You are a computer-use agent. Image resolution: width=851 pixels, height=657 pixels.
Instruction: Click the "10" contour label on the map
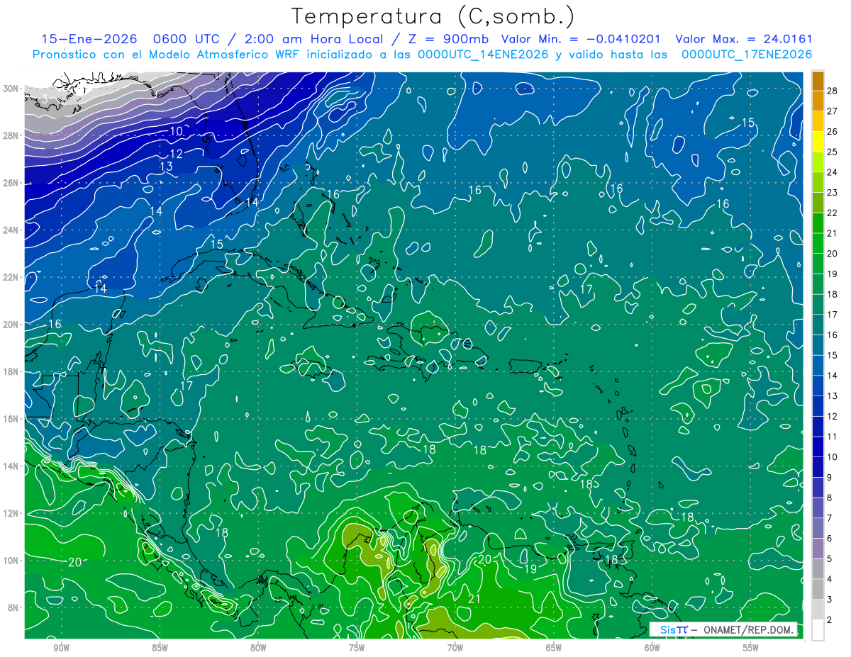(176, 131)
